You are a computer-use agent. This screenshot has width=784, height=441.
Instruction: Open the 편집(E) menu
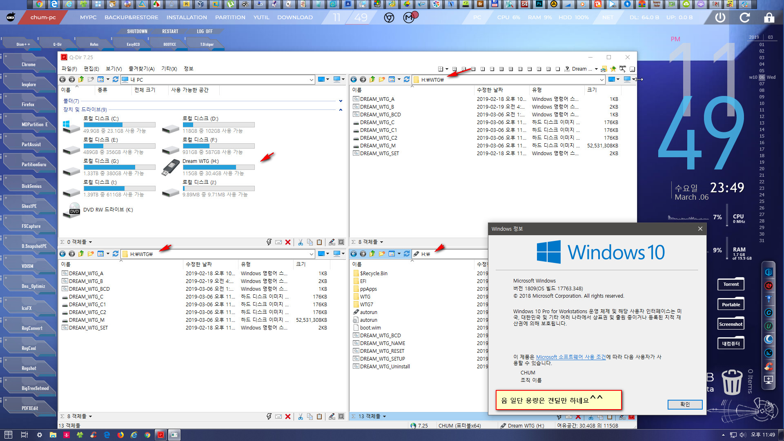pos(91,69)
